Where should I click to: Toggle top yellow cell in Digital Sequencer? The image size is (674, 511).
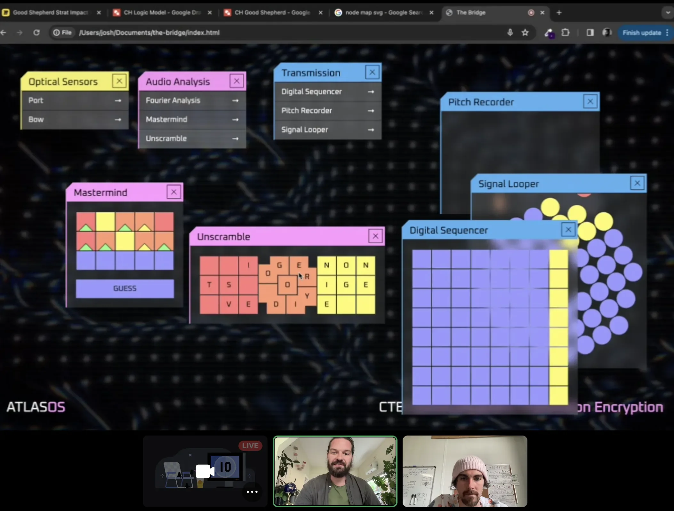[x=558, y=259]
